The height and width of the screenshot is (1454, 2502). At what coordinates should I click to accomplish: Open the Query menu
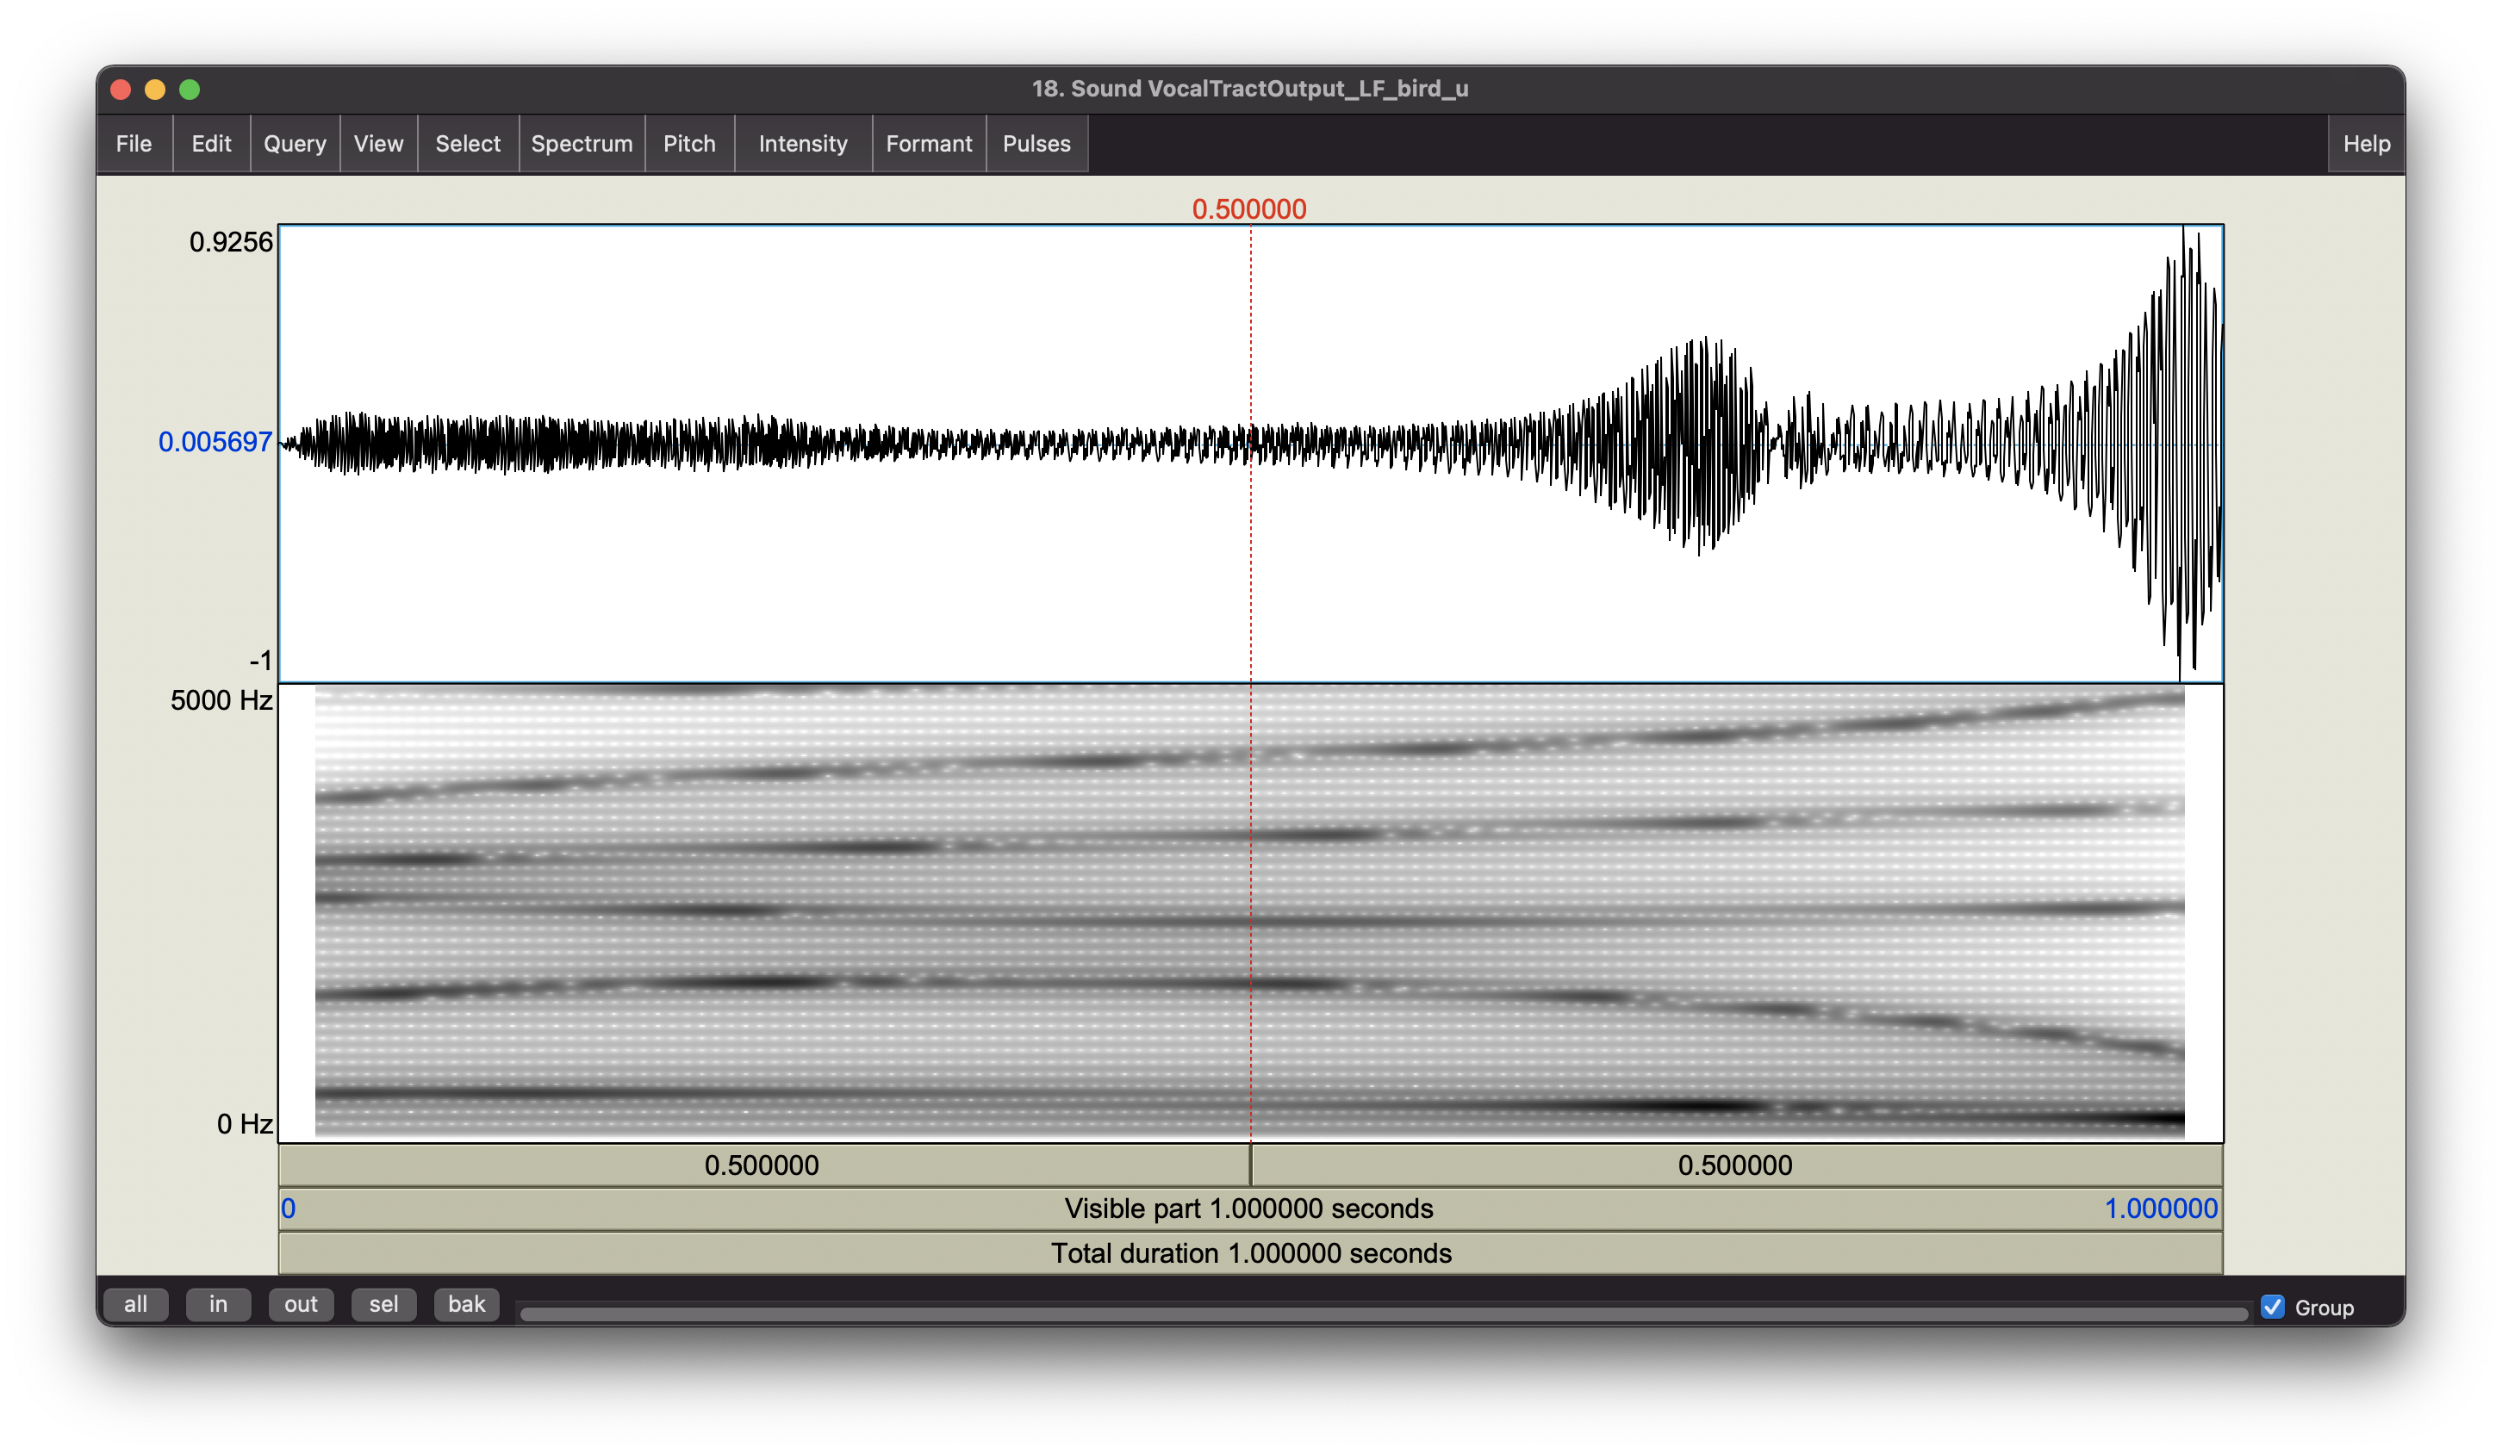[294, 144]
